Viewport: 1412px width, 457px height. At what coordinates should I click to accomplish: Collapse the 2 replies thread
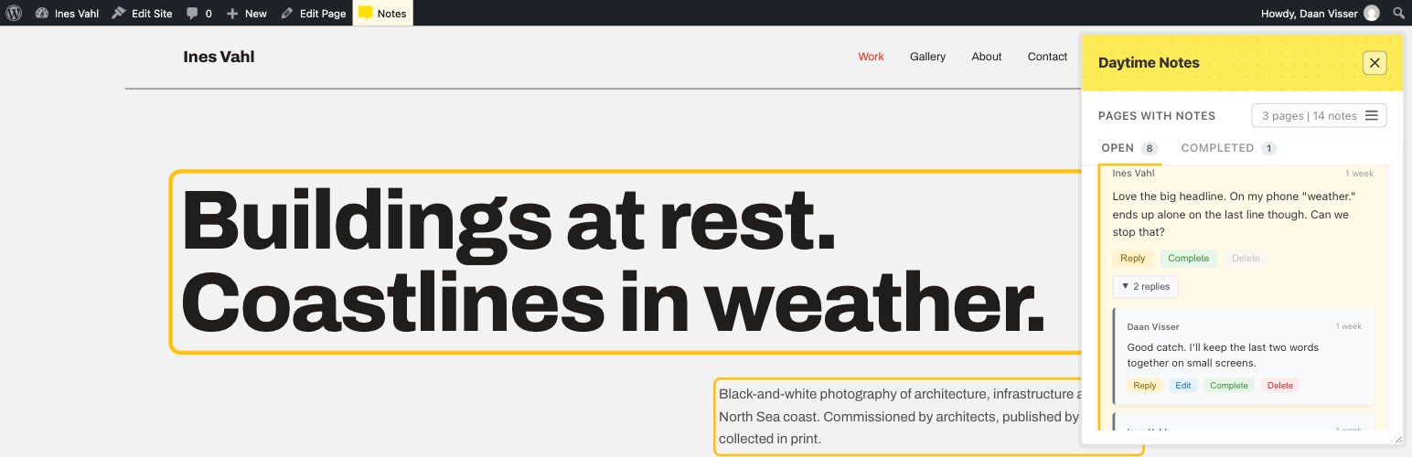[1145, 286]
